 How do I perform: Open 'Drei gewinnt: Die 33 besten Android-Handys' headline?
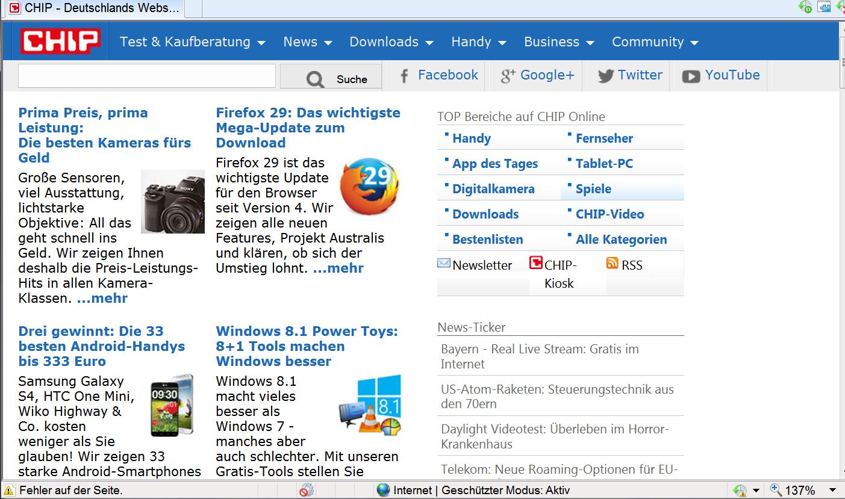(x=102, y=346)
